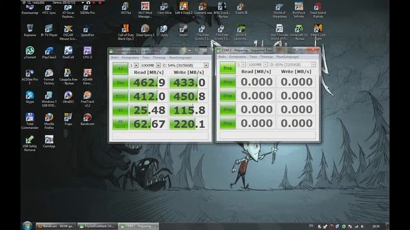Open the UltraISO desktop shortcut
Image resolution: width=410 pixels, height=230 pixels.
click(68, 97)
